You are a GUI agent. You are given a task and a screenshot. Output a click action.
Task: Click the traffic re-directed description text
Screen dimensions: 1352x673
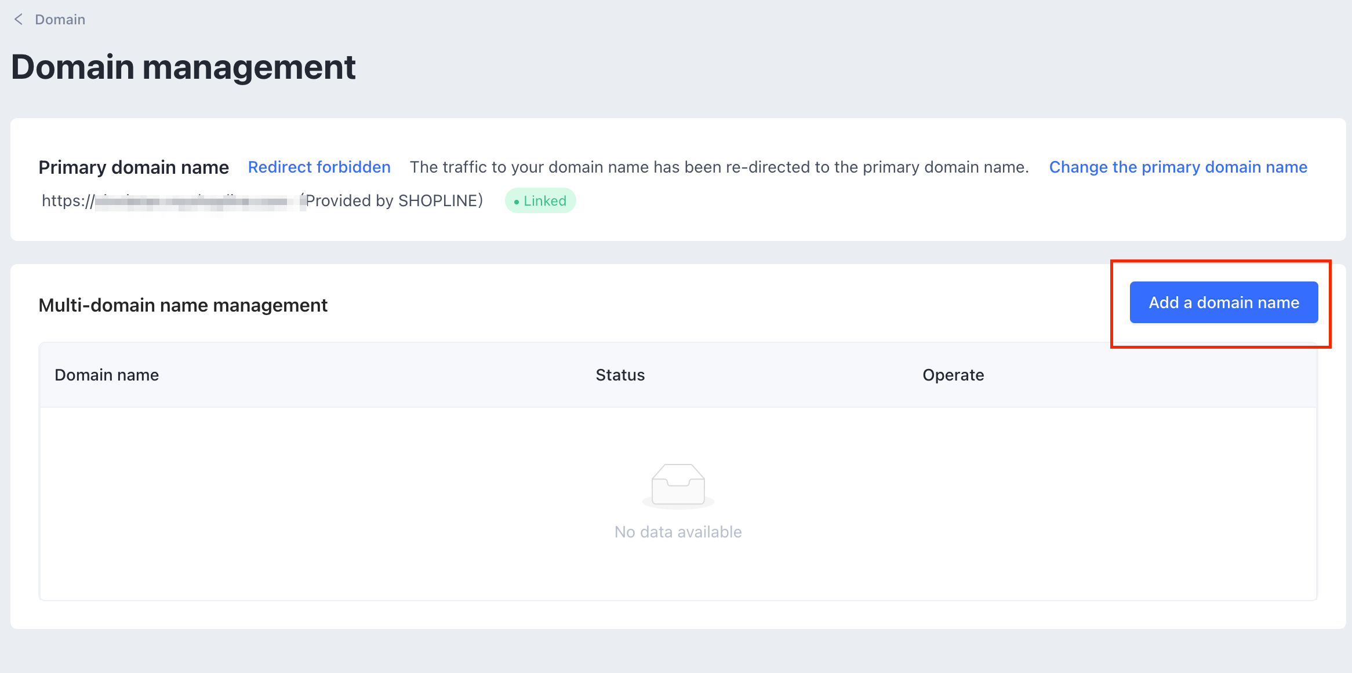tap(719, 167)
